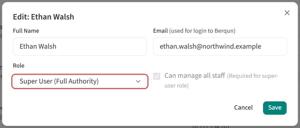Click Save to apply the changes
300x128 pixels.
point(275,108)
